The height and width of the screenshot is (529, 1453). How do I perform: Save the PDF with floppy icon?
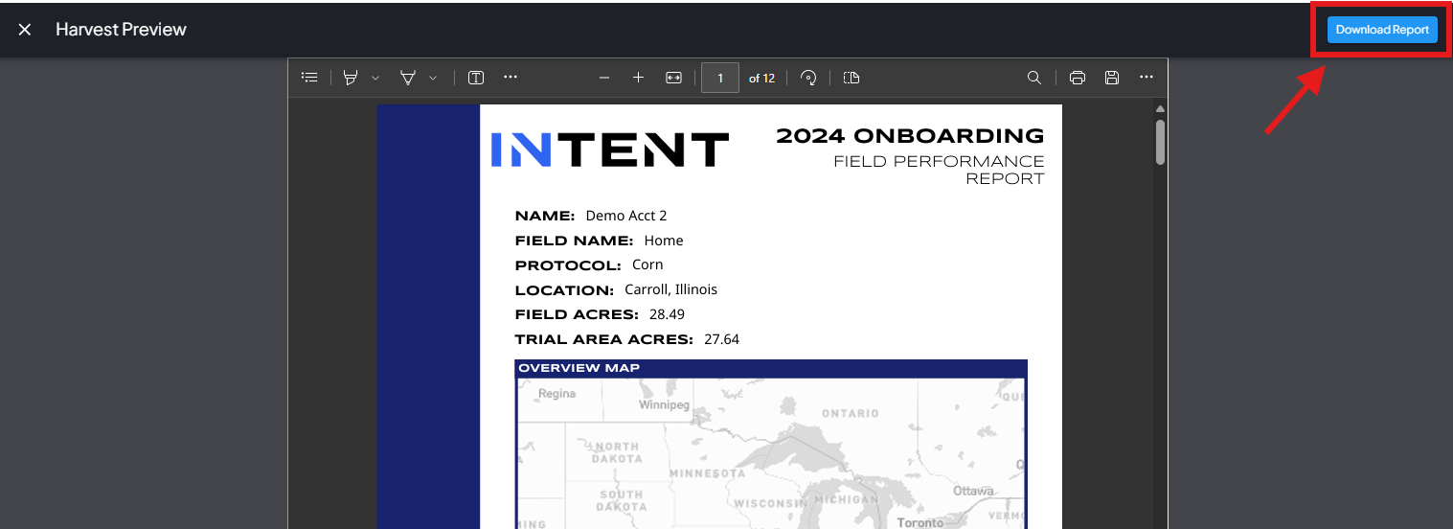[x=1112, y=78]
